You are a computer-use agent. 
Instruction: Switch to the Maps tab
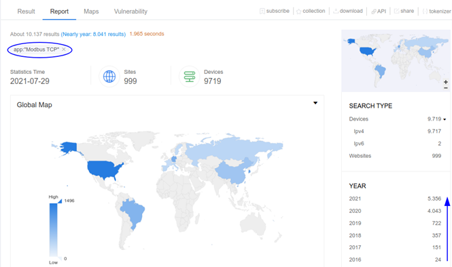(91, 12)
